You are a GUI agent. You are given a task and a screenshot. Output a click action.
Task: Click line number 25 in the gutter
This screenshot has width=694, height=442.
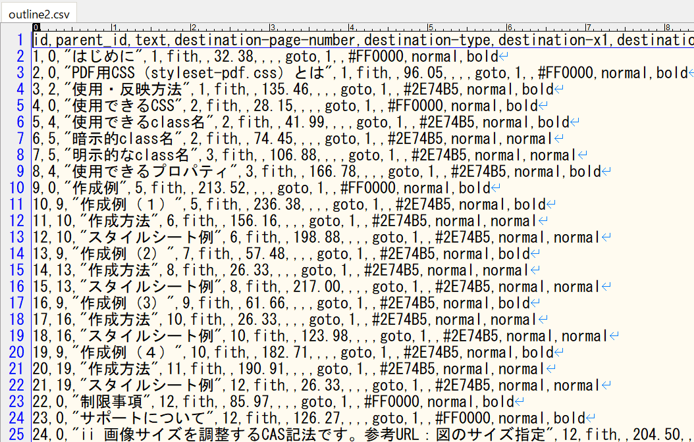click(16, 435)
